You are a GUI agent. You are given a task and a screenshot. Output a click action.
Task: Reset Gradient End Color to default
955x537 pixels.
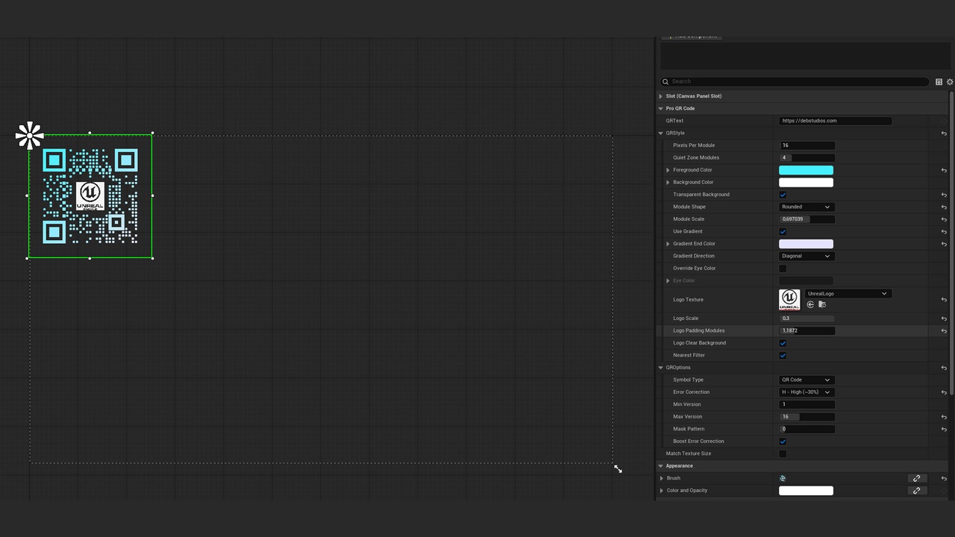pos(944,244)
